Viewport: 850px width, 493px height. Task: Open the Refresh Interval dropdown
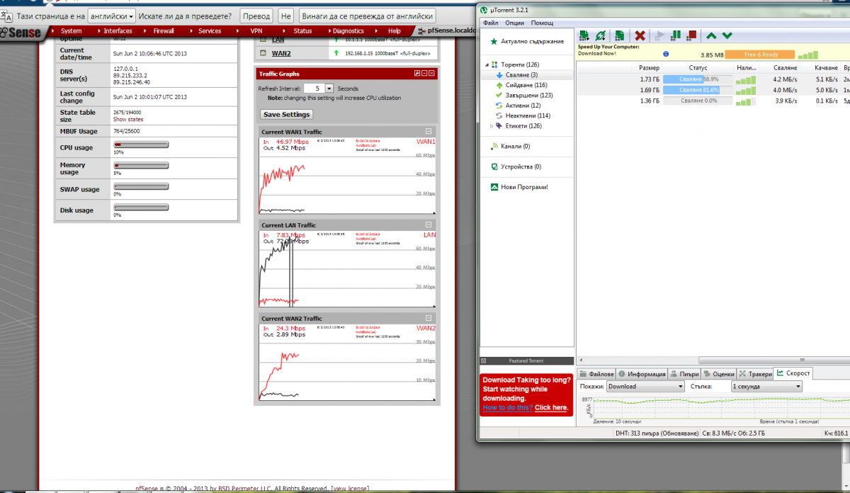coord(329,89)
